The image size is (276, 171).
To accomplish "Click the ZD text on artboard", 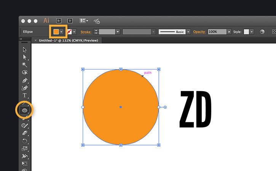I will (195, 109).
